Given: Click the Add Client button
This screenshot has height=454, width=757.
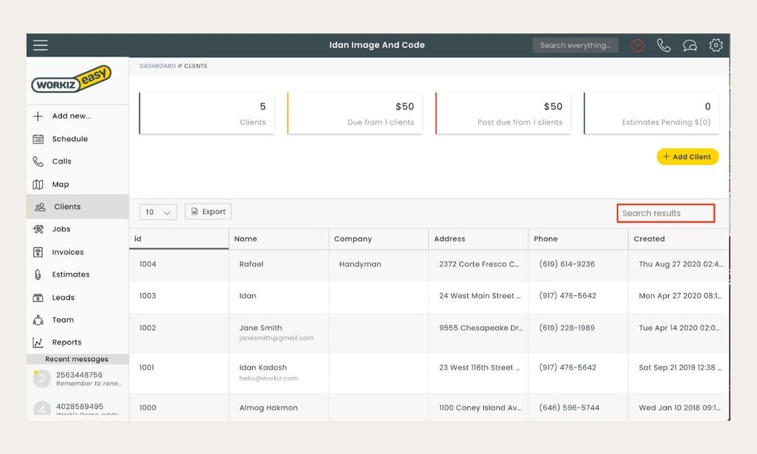Looking at the screenshot, I should pyautogui.click(x=687, y=157).
